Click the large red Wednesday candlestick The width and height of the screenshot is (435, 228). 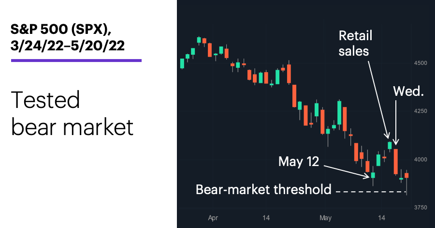point(396,162)
